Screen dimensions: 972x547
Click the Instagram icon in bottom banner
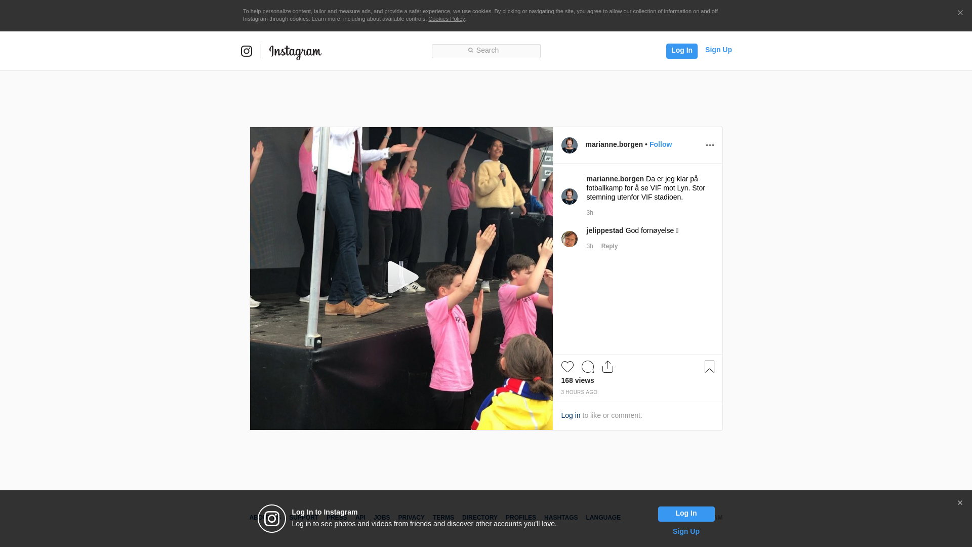272,519
